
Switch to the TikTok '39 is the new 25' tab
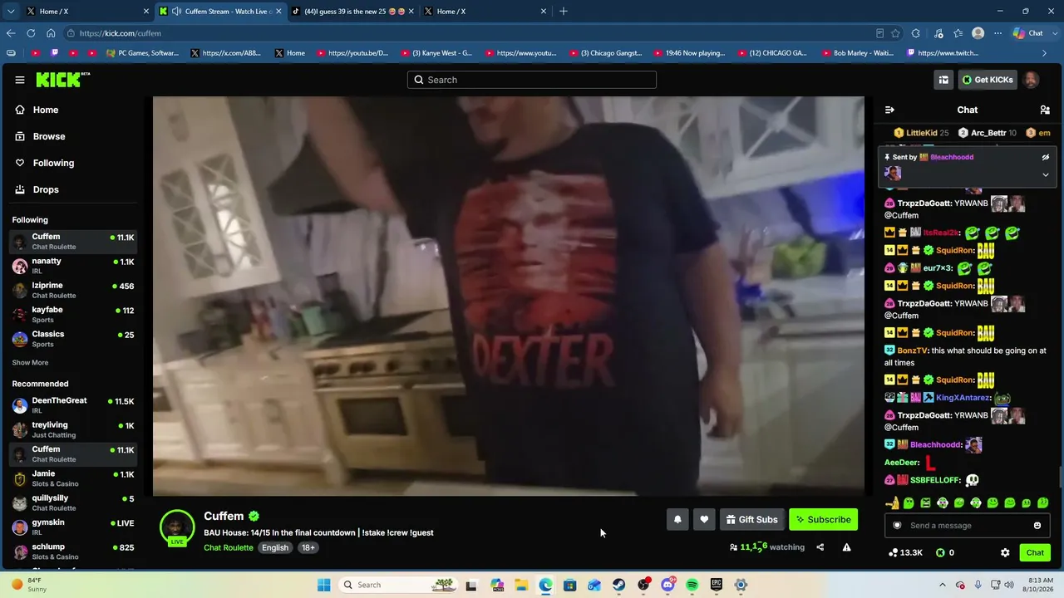(353, 12)
